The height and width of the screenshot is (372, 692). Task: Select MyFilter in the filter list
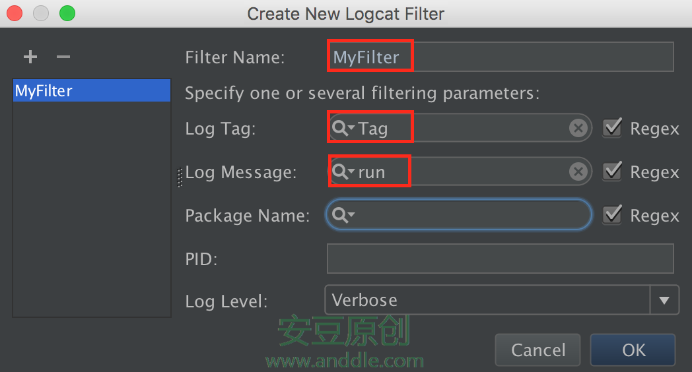tap(91, 91)
